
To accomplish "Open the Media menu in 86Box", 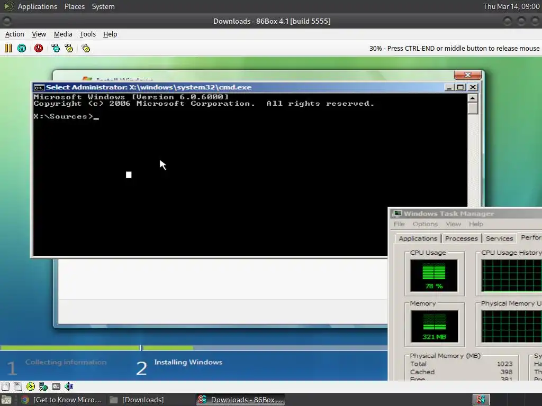I will 63,34.
